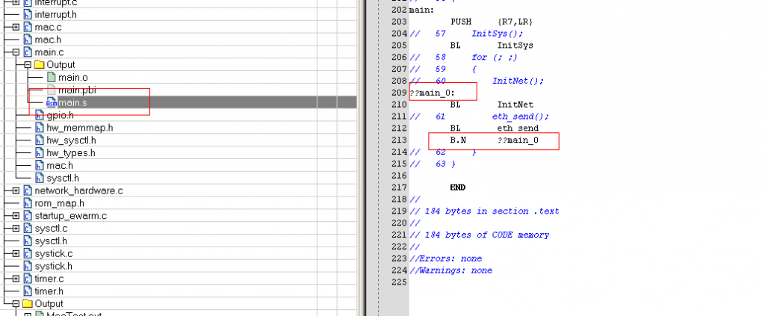Select hw_sysctl.h in the file tree
The width and height of the screenshot is (765, 316).
pos(71,140)
